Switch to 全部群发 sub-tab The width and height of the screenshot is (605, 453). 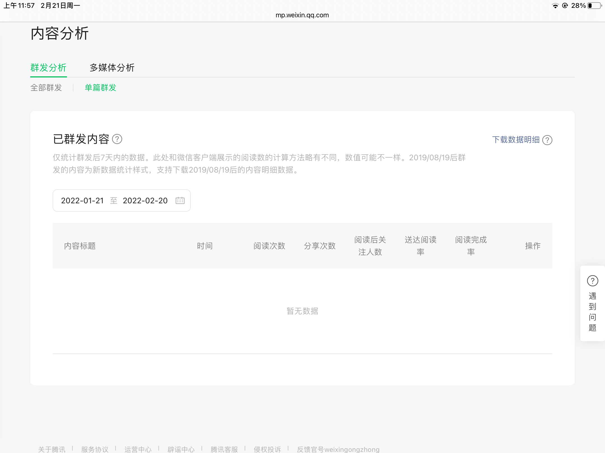click(46, 88)
